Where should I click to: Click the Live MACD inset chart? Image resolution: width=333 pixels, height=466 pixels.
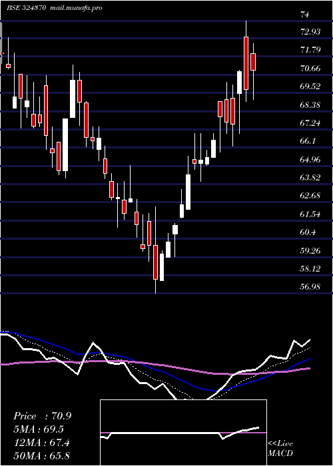pyautogui.click(x=183, y=433)
